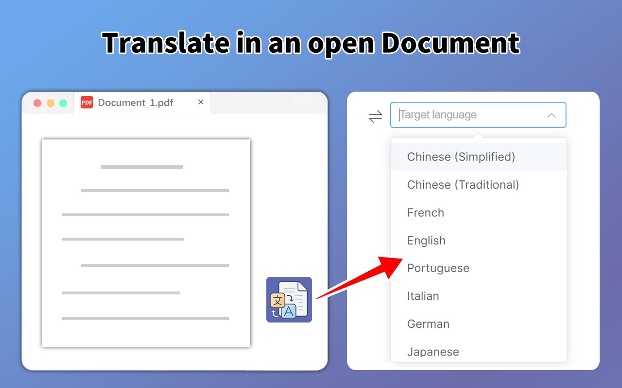
Task: Switch to the Document_1.pdf tab
Action: 136,102
